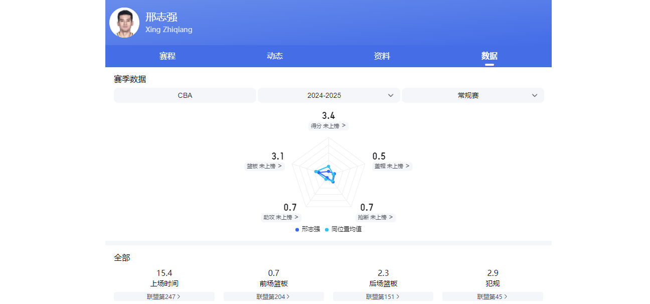Screen dimensions: 650x304
Task: Open the 得分 未上榜 ranking link
Action: (x=328, y=126)
